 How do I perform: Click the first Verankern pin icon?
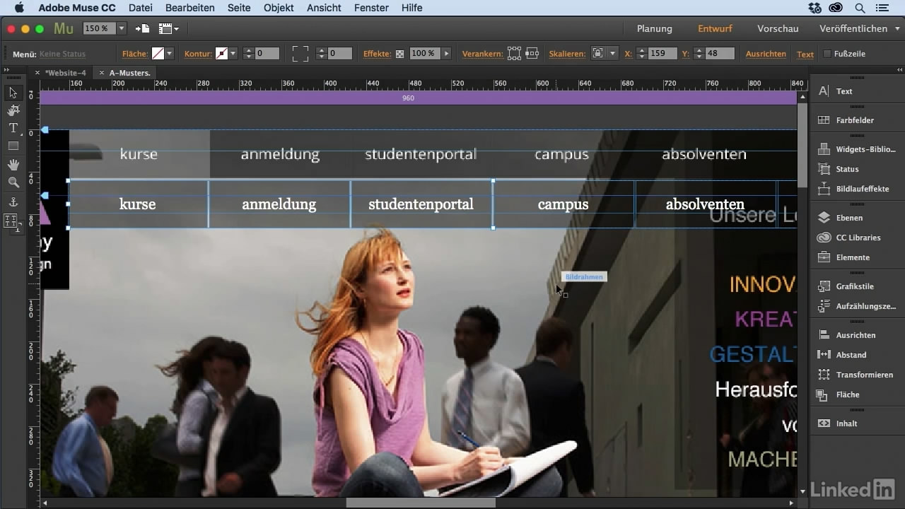pos(514,54)
